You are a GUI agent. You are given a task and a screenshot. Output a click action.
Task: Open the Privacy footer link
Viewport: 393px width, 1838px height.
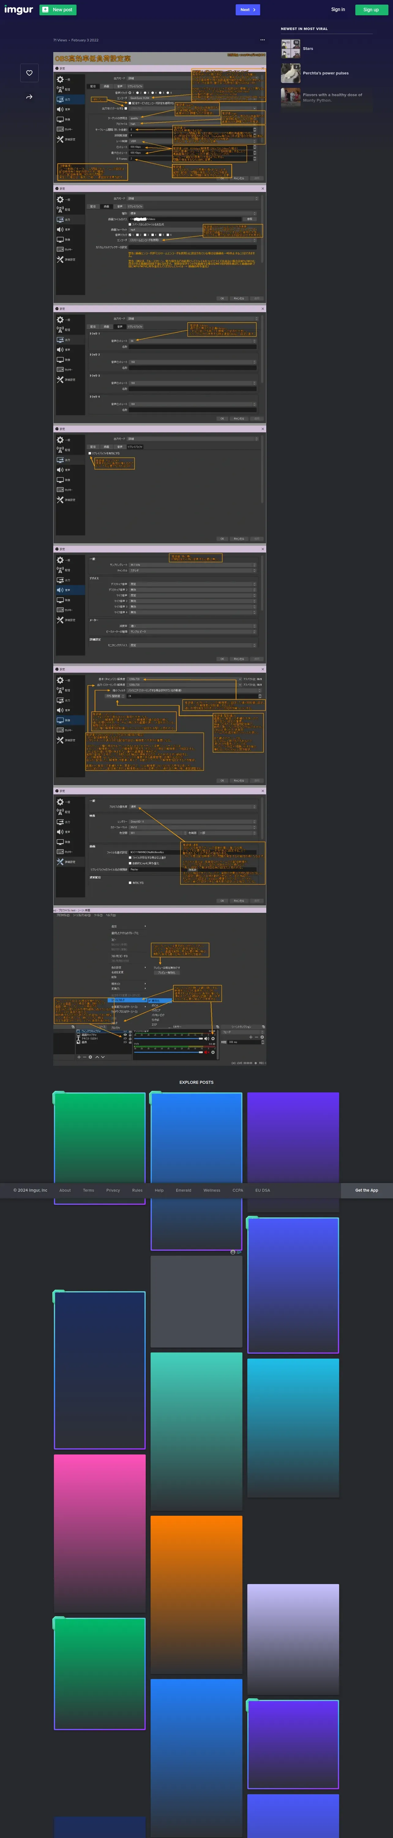point(113,1190)
